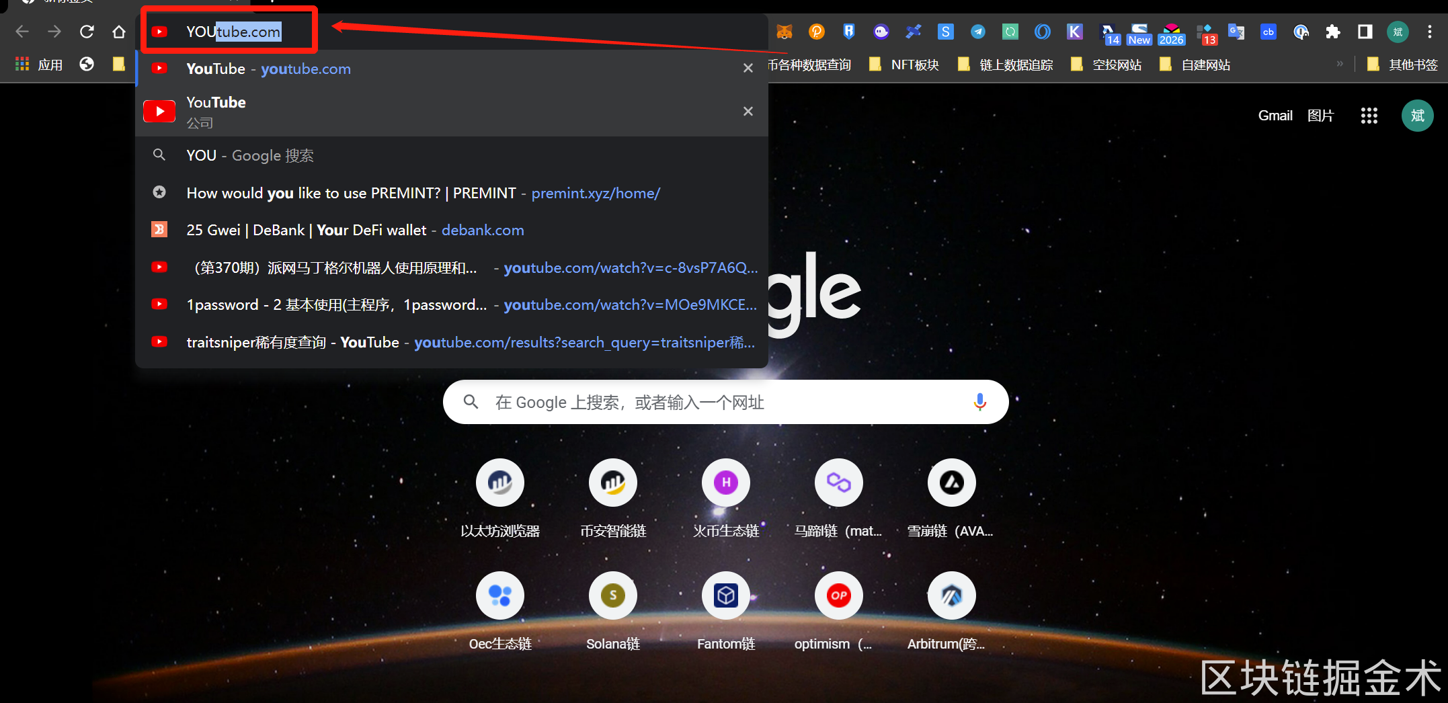
Task: Open the globe bookmark in bookmarks bar
Action: coord(87,64)
